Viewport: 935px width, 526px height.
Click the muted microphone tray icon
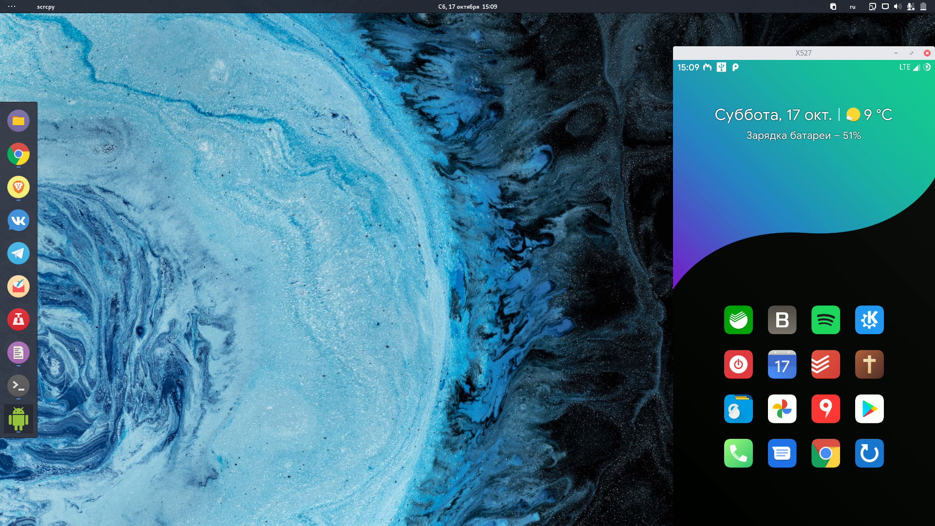(x=911, y=6)
